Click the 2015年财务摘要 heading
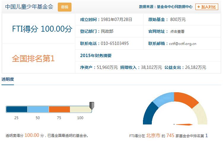The height and width of the screenshot is (141, 223). pyautogui.click(x=96, y=55)
